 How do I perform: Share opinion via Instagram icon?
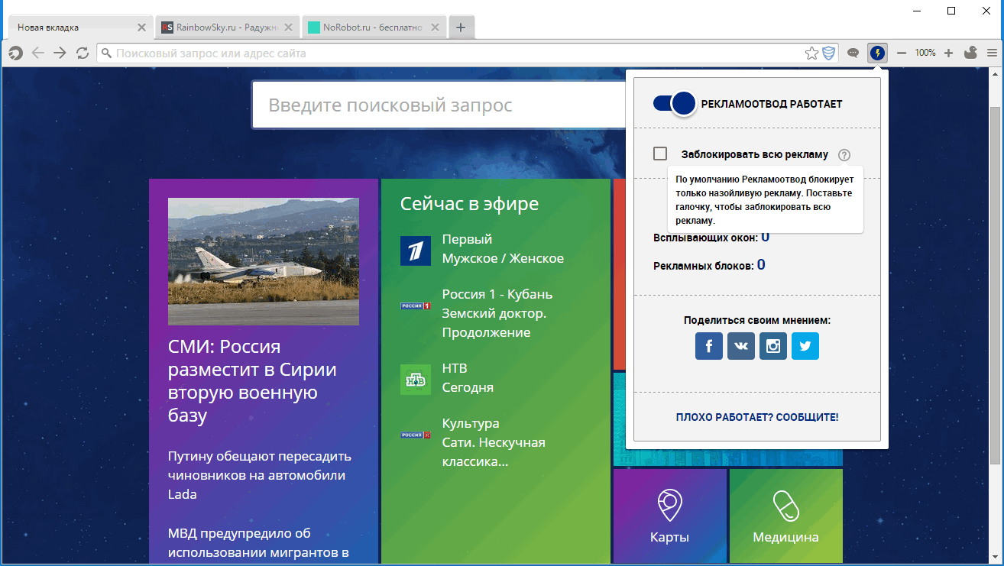(x=773, y=346)
